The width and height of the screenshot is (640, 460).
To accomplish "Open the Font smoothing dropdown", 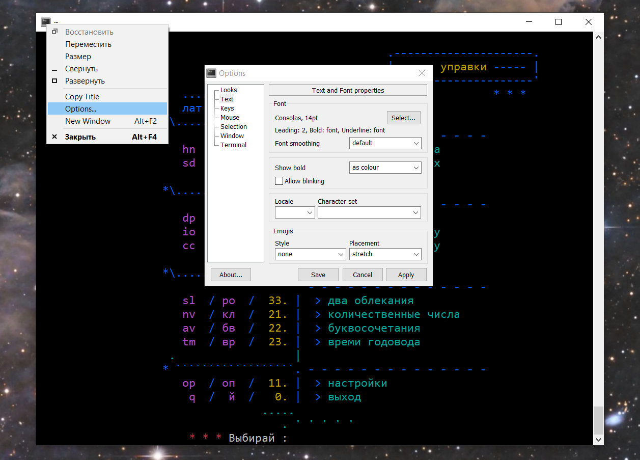I will pyautogui.click(x=385, y=143).
